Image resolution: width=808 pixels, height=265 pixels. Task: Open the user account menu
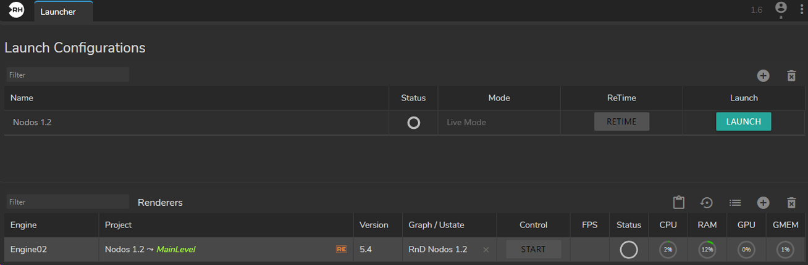tap(781, 9)
